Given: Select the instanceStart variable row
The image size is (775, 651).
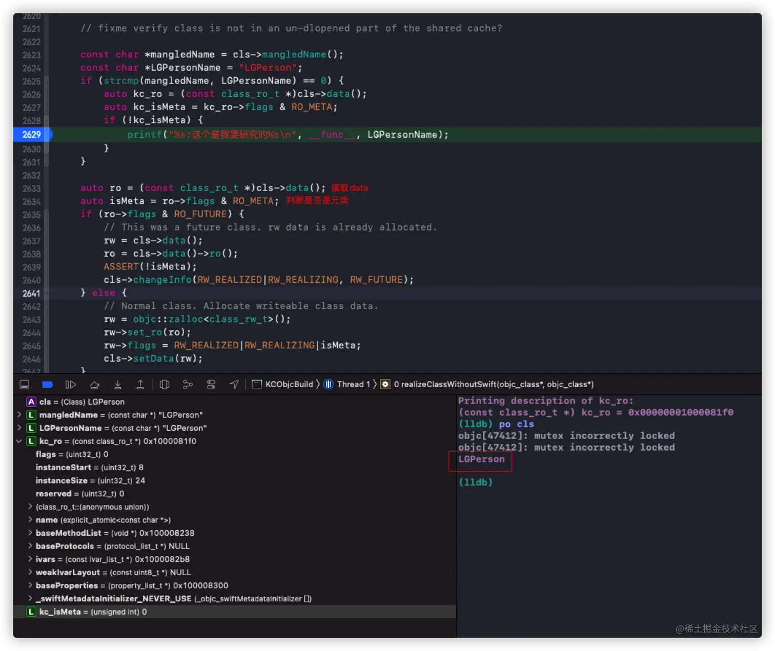Looking at the screenshot, I should (235, 468).
